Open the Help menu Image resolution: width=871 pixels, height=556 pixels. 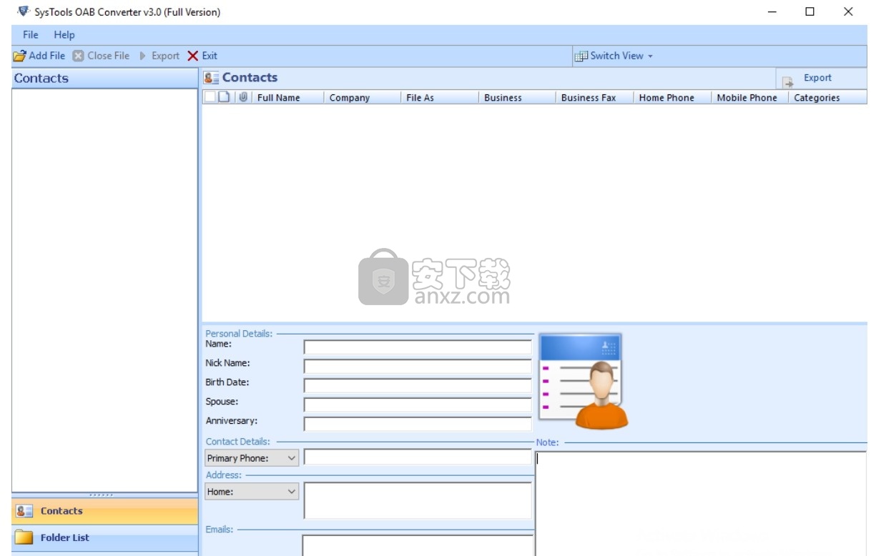(64, 34)
